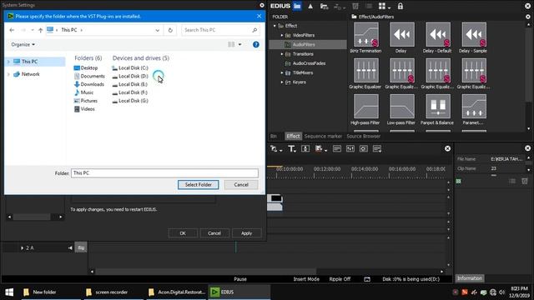Click the audio mixer toggle icon in timeline toolbar
The width and height of the screenshot is (534, 300).
[350, 148]
